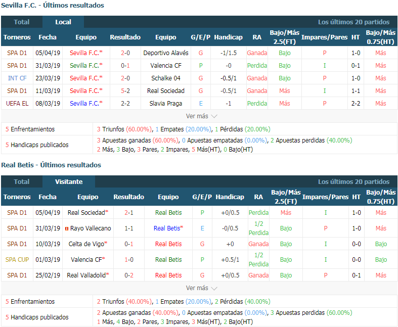
Task: Open the 2-2 result versus Slavia Praga
Action: 125,104
